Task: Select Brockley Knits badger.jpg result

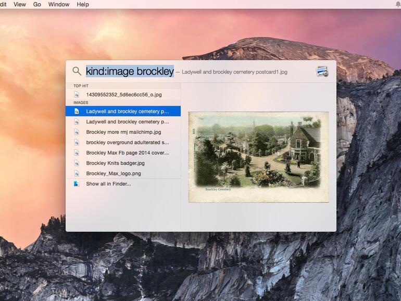Action: coord(123,163)
